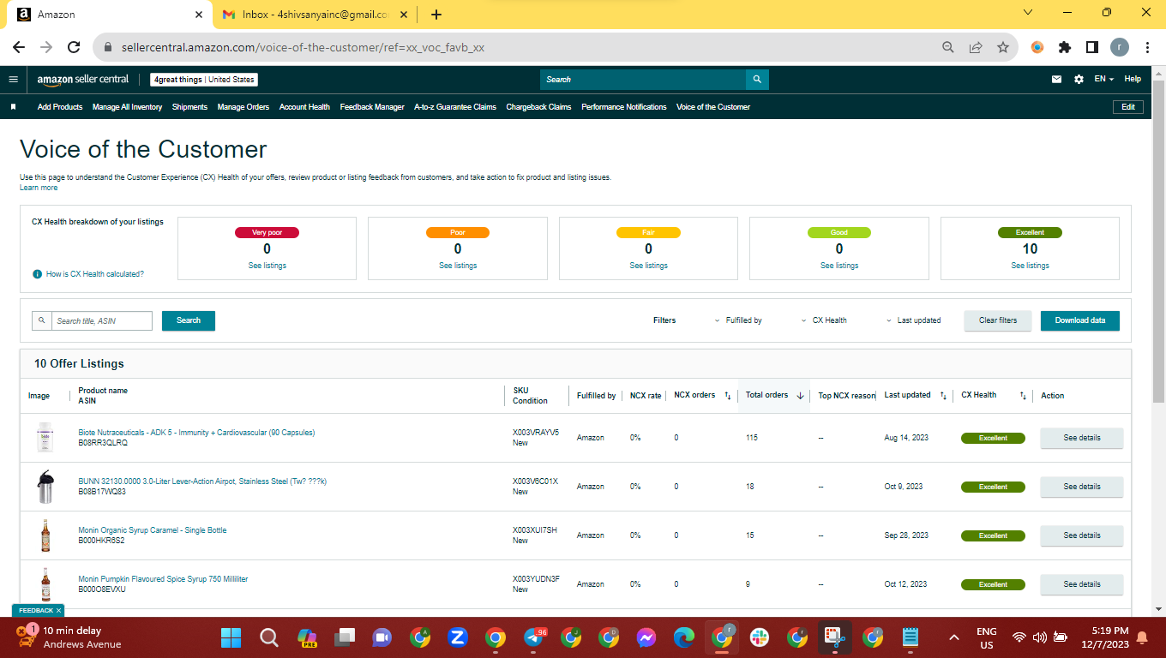Open the Chrome profile avatar
The width and height of the screenshot is (1166, 658).
pos(1120,47)
